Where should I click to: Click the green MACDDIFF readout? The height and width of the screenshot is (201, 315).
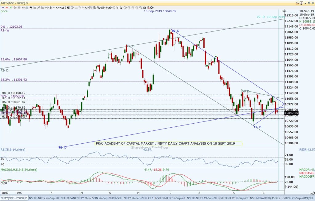tap(307, 177)
